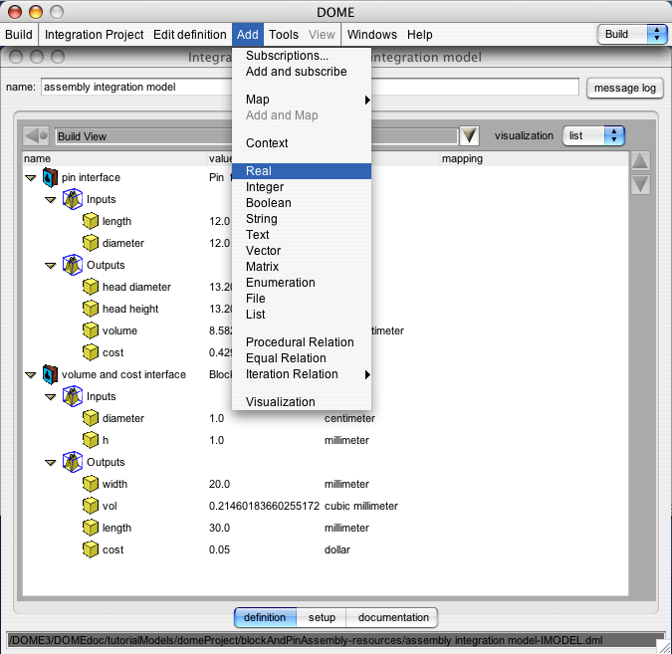
Task: Click the dollar unit text
Action: [x=336, y=549]
